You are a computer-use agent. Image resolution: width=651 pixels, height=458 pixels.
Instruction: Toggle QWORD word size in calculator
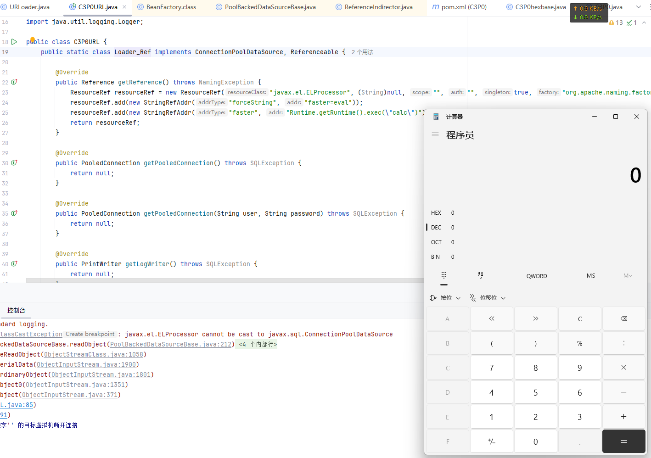click(x=537, y=276)
